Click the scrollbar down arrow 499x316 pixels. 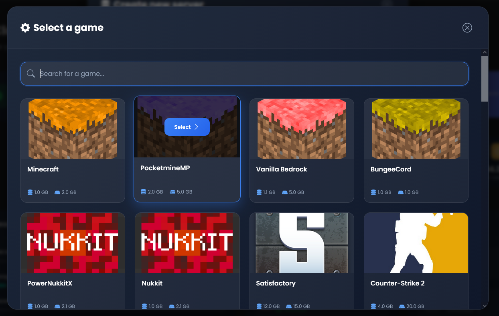pyautogui.click(x=485, y=306)
